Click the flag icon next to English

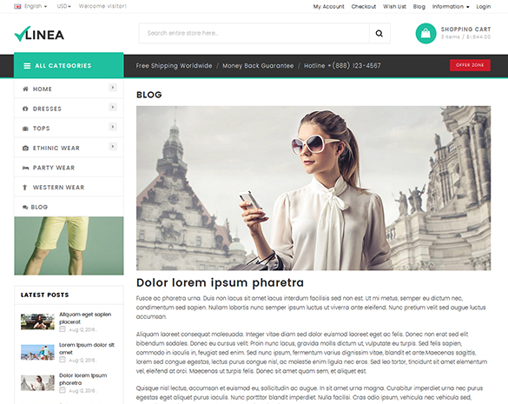click(17, 6)
